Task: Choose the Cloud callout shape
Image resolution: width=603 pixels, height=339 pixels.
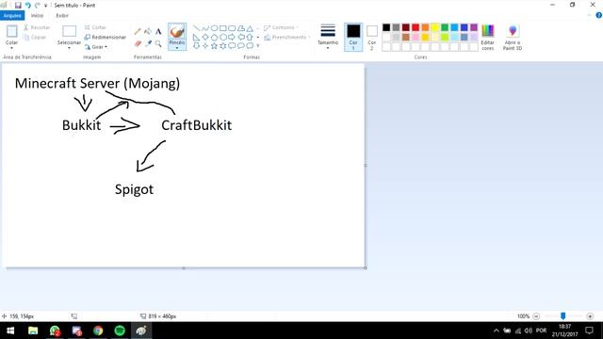Action: click(250, 46)
